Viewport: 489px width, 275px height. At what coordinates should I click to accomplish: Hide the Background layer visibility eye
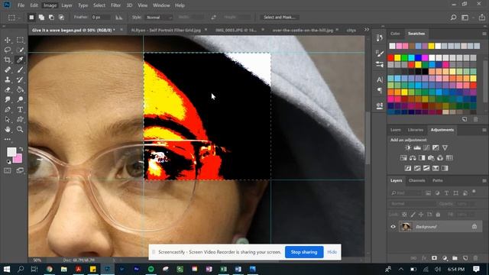tap(393, 227)
